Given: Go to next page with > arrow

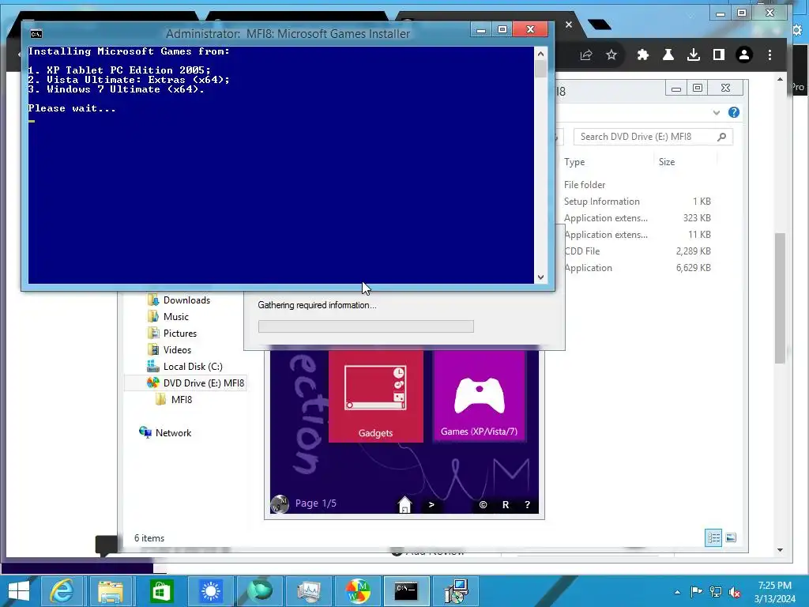Looking at the screenshot, I should click(x=431, y=505).
